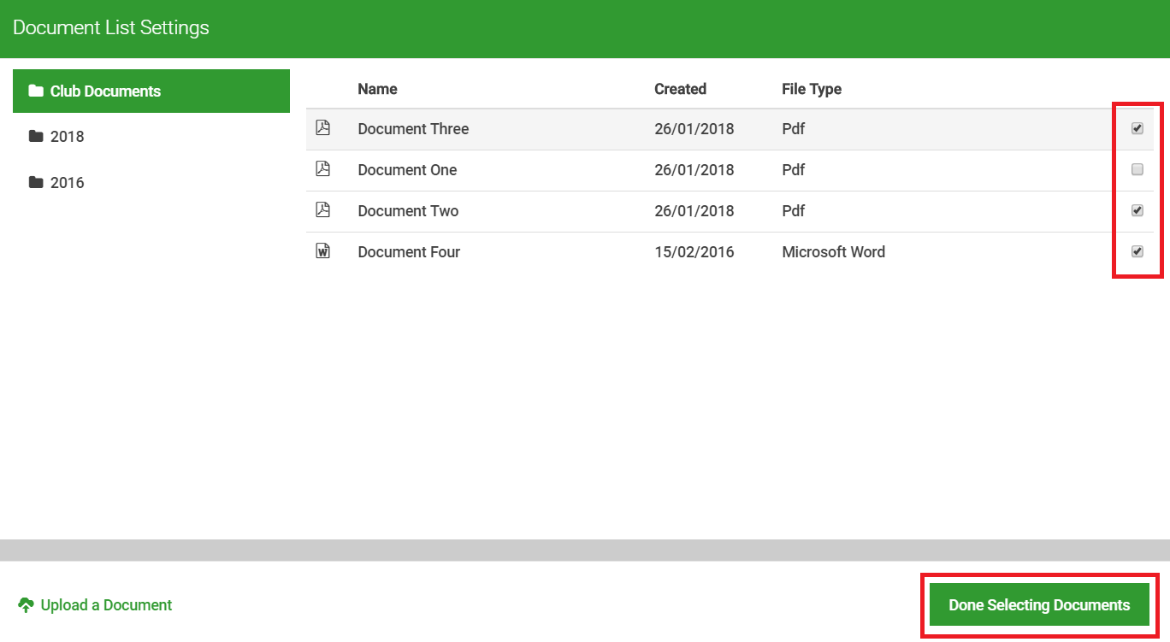The height and width of the screenshot is (642, 1170).
Task: Click Document Two's 26/01/2018 date
Action: click(x=694, y=211)
